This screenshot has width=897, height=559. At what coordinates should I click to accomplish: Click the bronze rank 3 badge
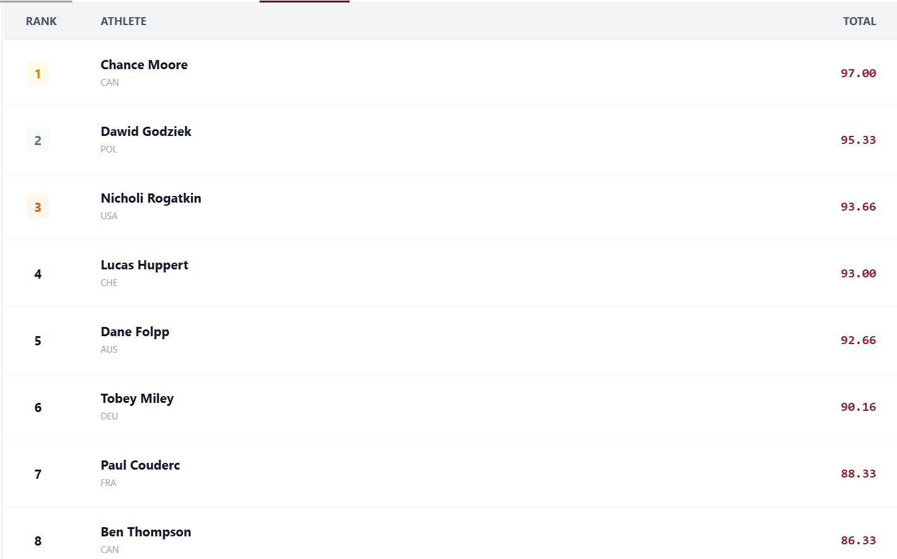click(x=38, y=207)
